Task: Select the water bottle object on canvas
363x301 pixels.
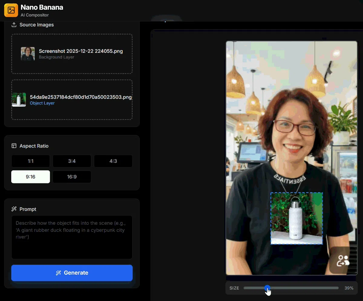Action: pos(296,218)
